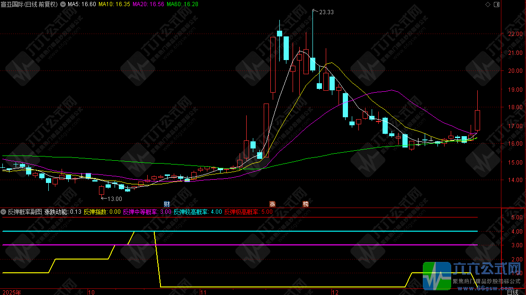Click the 宣亚国际(日线 前复权) title
526x295 pixels.
29,4
